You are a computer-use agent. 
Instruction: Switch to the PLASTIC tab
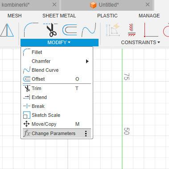coord(107,16)
